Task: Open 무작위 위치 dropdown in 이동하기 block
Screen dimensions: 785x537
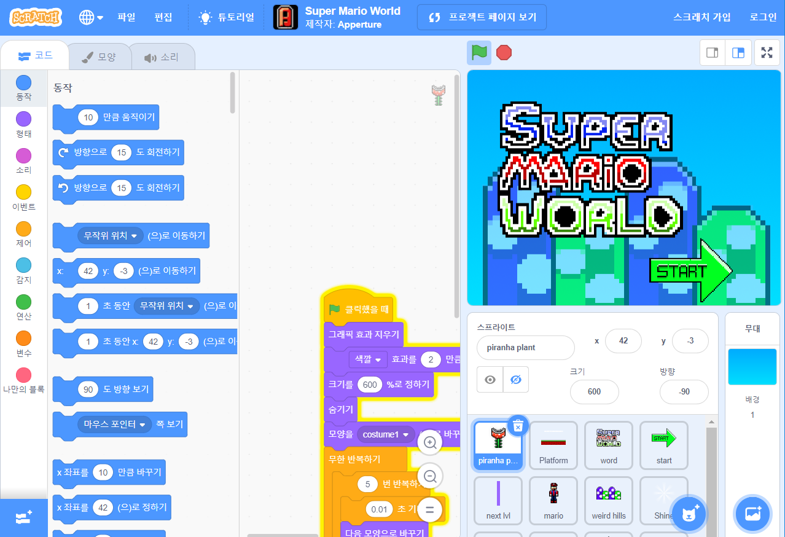Action: point(111,235)
